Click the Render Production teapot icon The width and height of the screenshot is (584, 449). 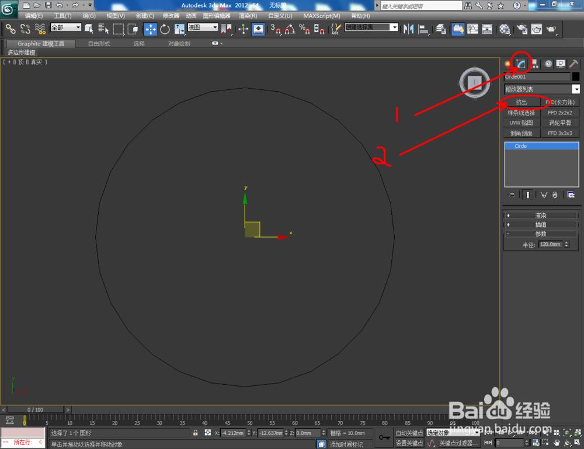pos(551,29)
